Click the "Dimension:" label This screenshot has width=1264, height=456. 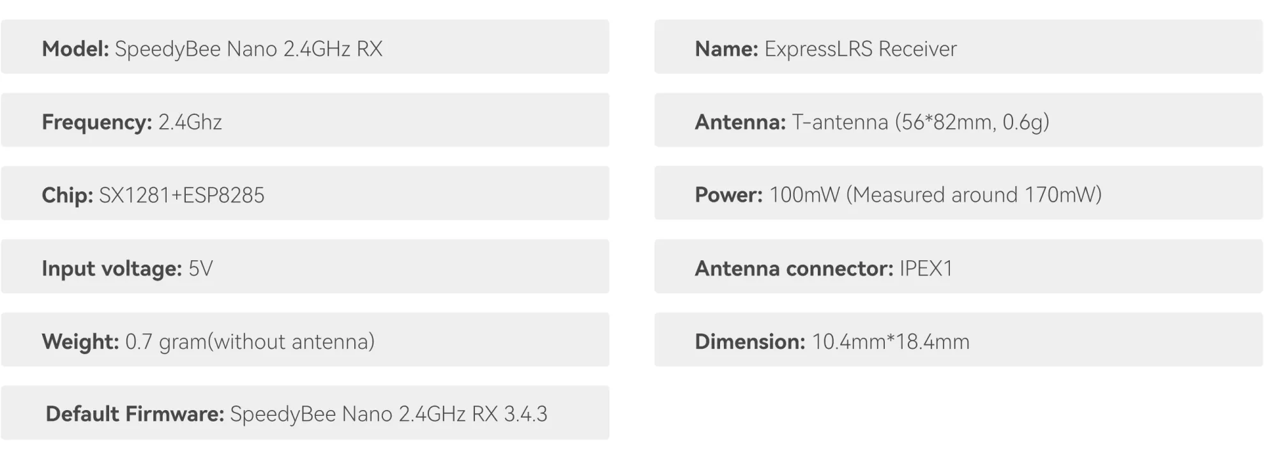(749, 342)
